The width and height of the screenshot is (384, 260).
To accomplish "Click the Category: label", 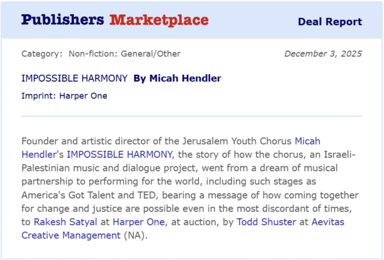I will [x=42, y=54].
